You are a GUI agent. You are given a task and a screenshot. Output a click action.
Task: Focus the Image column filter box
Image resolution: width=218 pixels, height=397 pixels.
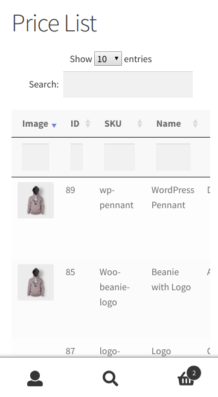(36, 157)
